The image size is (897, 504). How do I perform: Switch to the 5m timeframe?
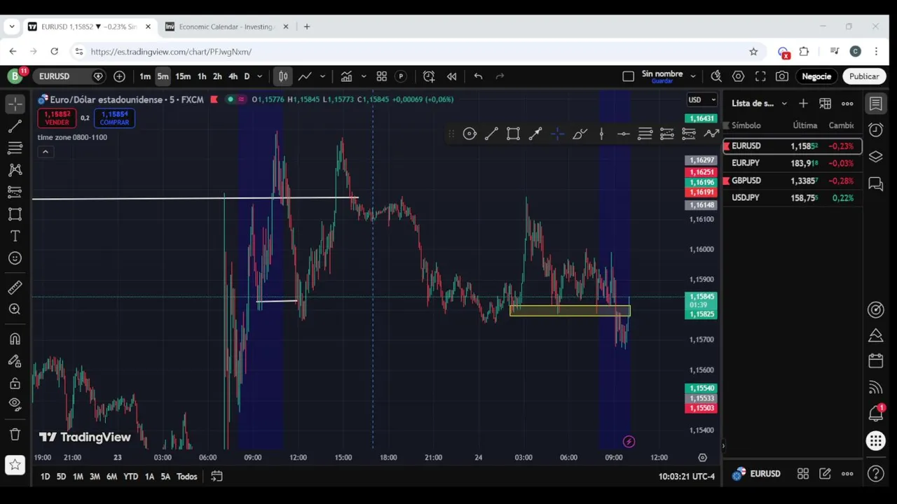pos(163,76)
